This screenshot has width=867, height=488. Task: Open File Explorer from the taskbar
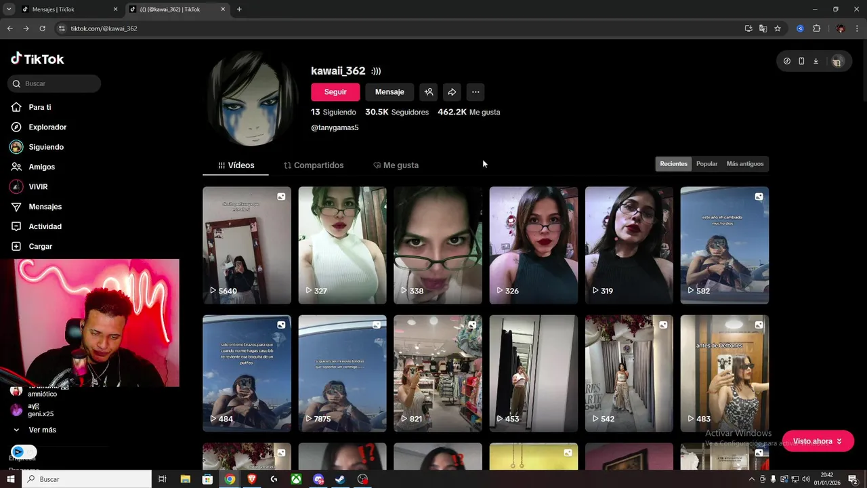185,479
